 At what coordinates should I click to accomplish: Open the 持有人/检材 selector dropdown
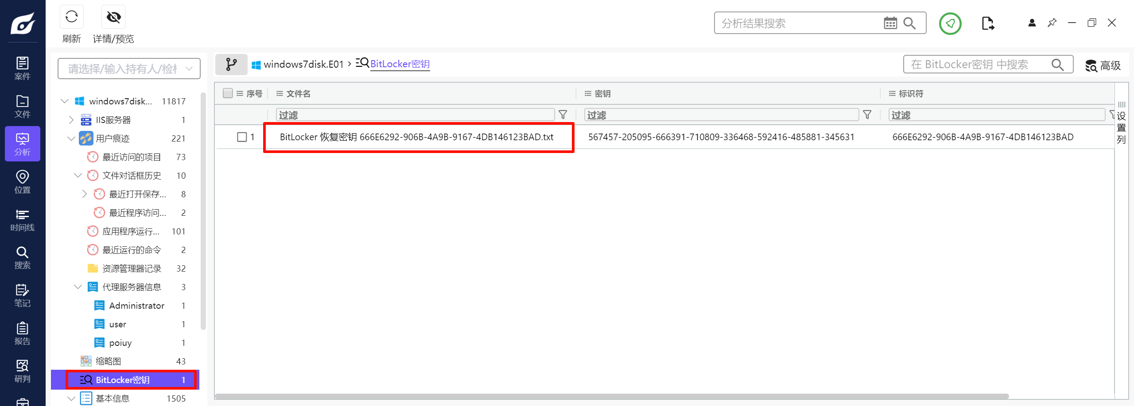click(x=129, y=69)
